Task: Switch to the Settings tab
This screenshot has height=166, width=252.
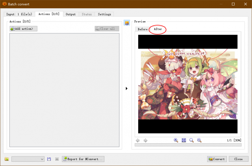Action: pos(104,14)
